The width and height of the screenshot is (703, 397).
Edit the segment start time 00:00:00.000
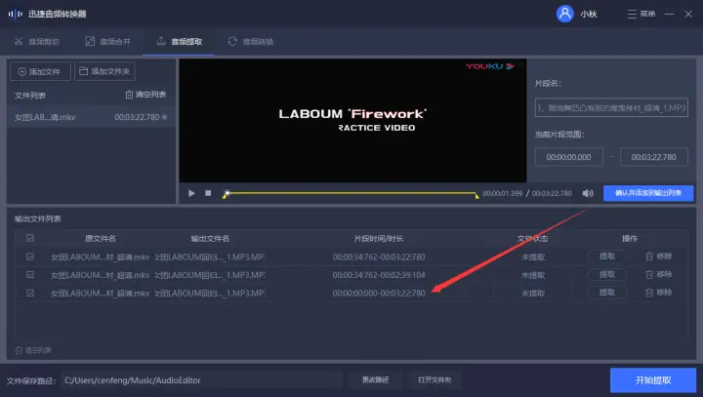568,157
